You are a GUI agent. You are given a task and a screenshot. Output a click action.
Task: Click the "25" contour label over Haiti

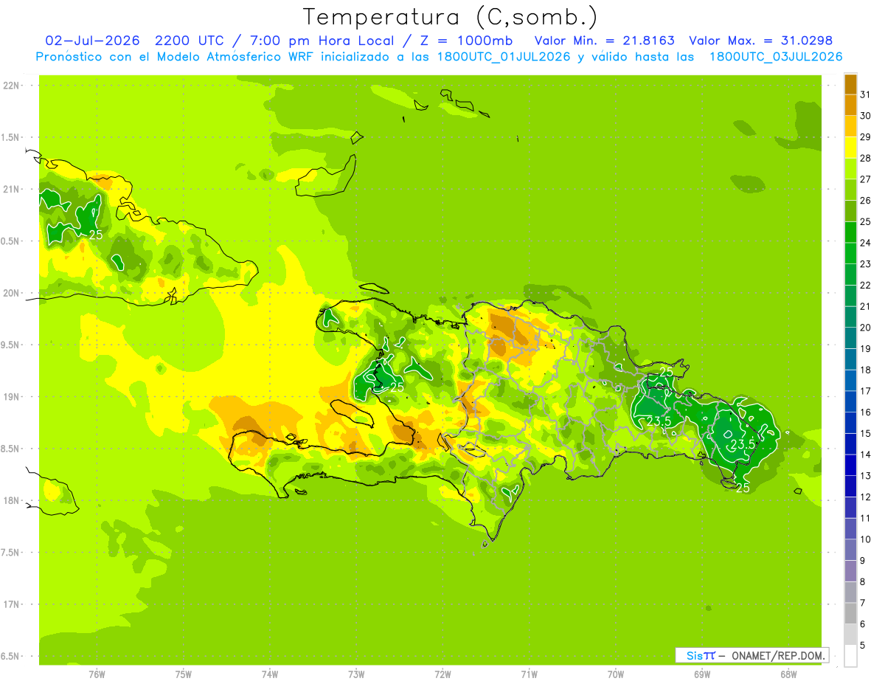pyautogui.click(x=397, y=387)
